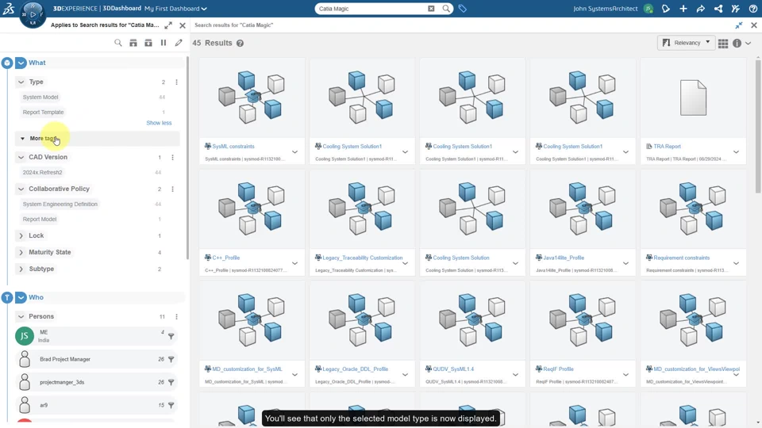Filter by projectmanger_3ds funnel icon

pos(171,382)
